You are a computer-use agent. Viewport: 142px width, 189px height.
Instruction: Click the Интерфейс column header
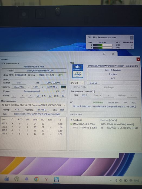click(76, 120)
